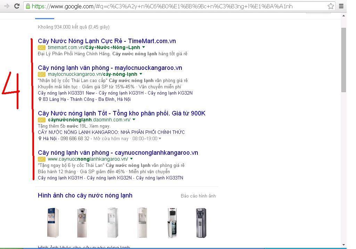Bookmark this page with the star icon
This screenshot has width=356, height=249.
pos(331,6)
